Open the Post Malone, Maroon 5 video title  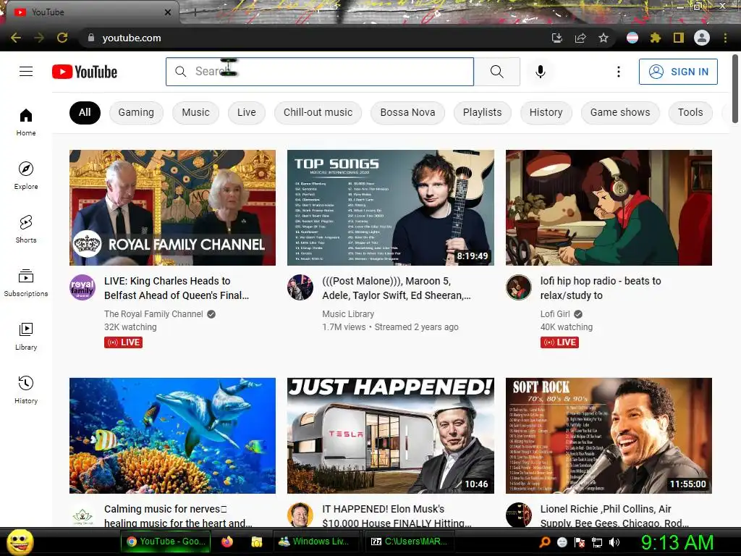396,288
